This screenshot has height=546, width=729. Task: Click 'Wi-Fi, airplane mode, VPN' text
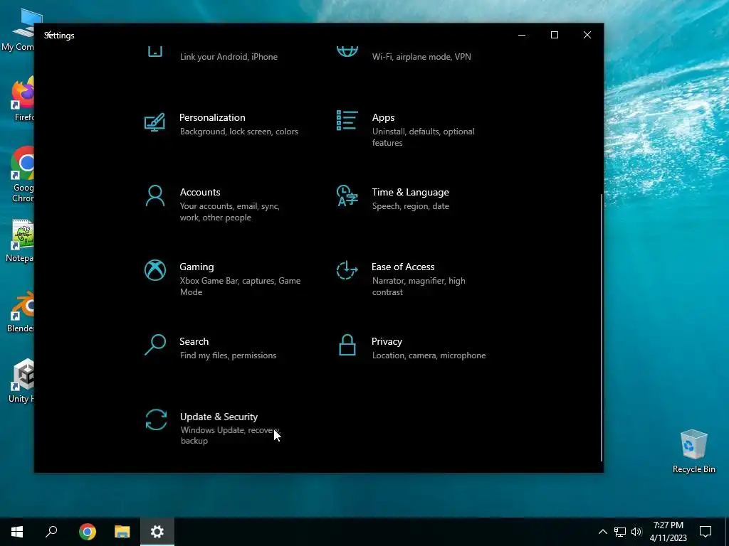pos(421,57)
